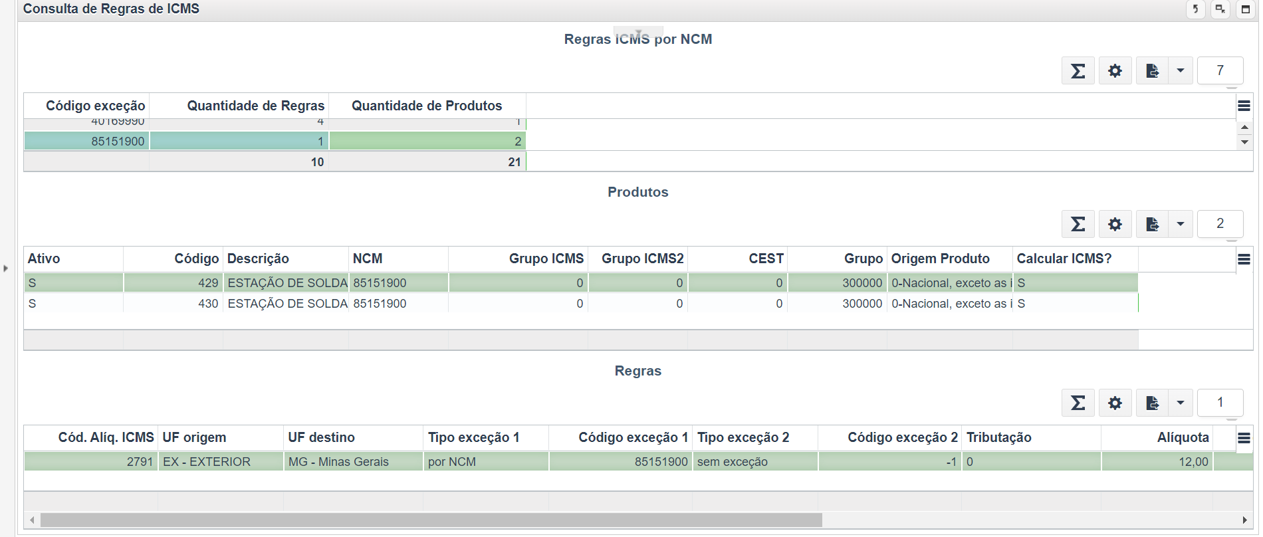Expand export options dropdown in Regras ICMS por NCM

click(1181, 70)
